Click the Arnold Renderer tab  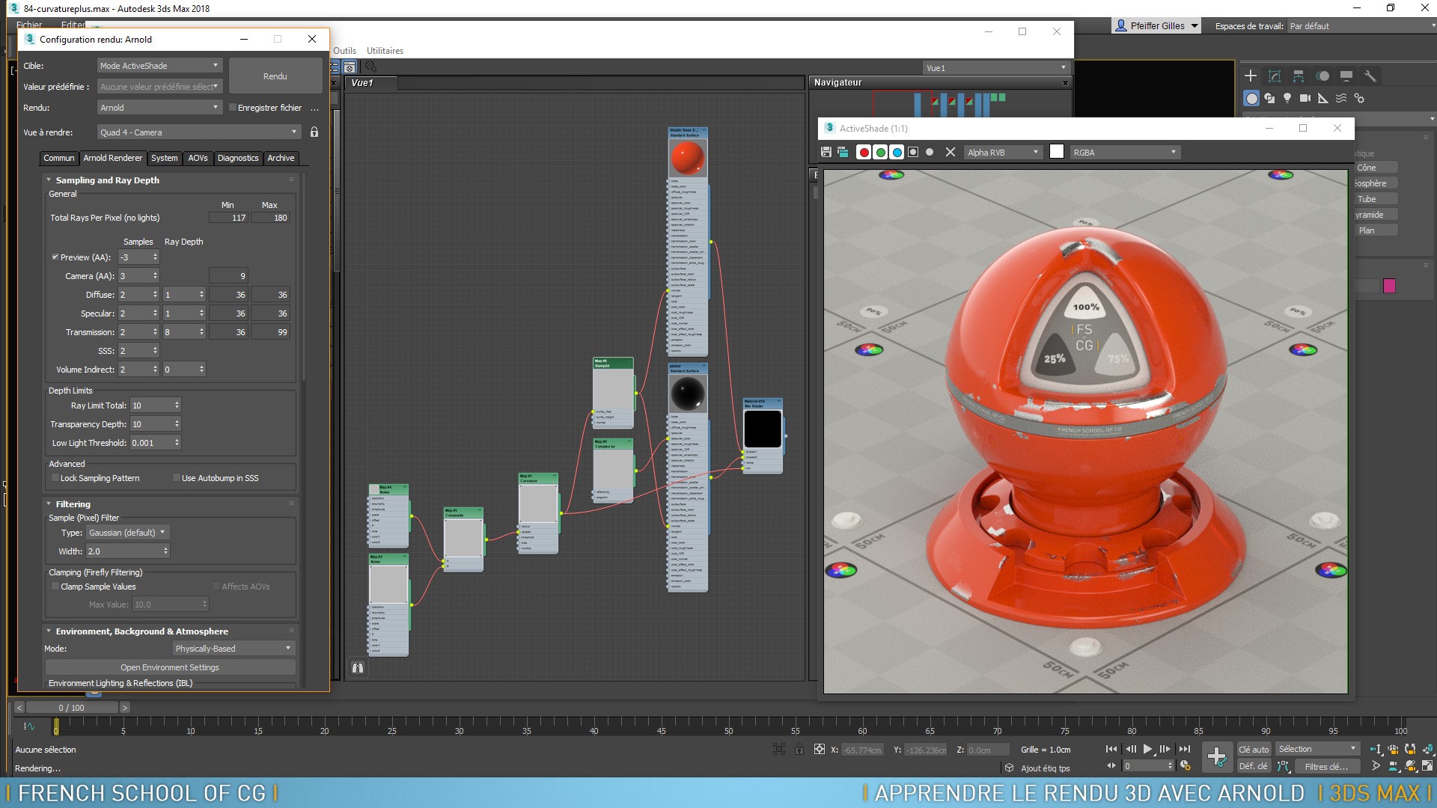[x=112, y=158]
